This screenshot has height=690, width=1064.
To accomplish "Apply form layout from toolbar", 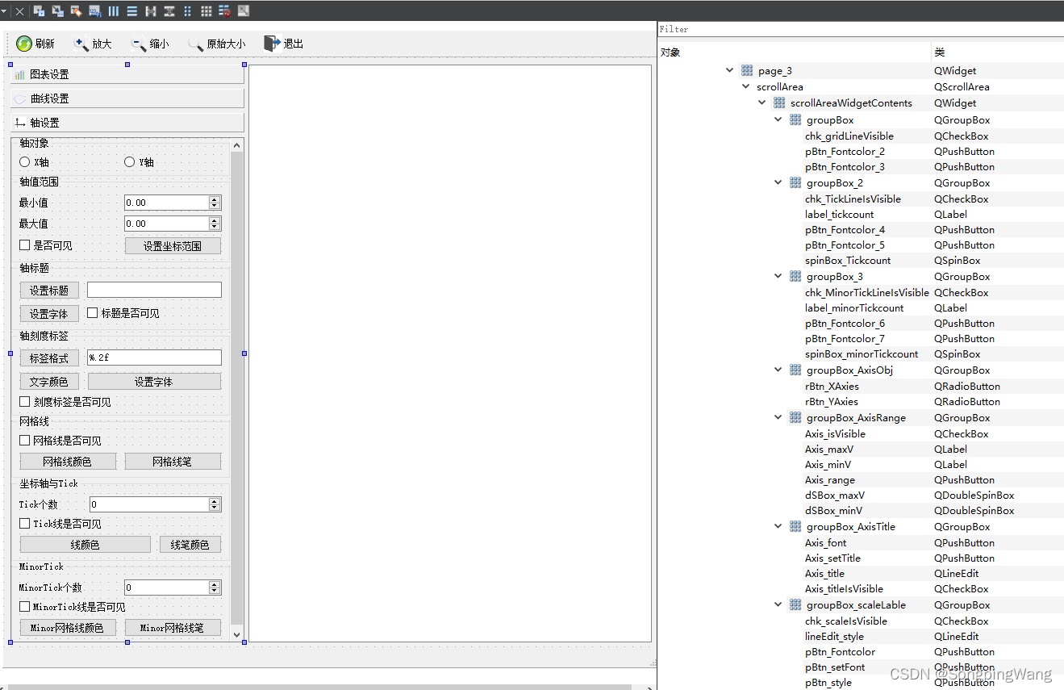I will [187, 11].
